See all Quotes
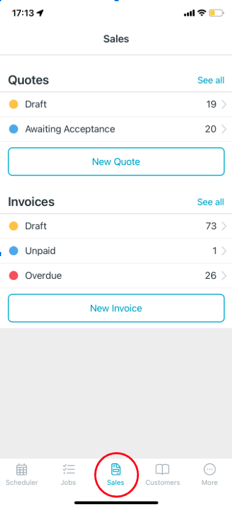232x507 pixels. click(210, 80)
